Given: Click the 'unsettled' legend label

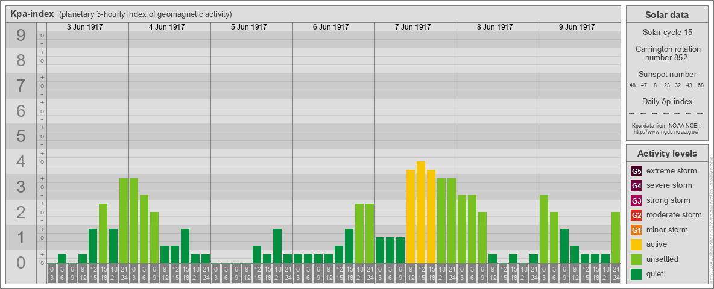Looking at the screenshot, I should pyautogui.click(x=663, y=259).
